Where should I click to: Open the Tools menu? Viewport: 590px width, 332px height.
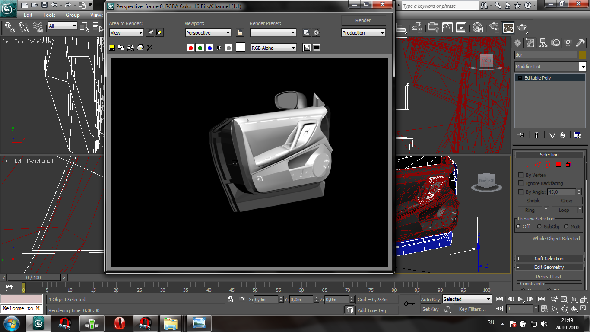(49, 15)
